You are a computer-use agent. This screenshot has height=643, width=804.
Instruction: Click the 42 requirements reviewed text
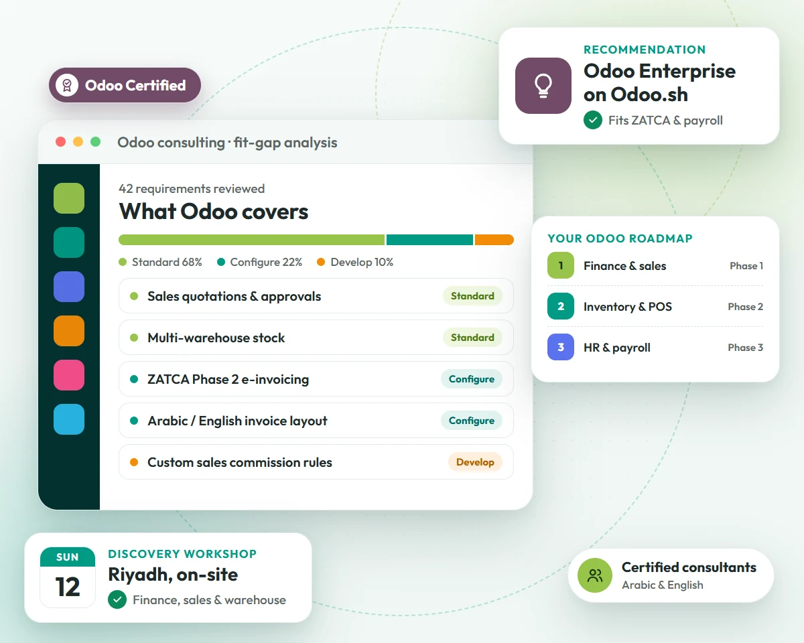(192, 189)
